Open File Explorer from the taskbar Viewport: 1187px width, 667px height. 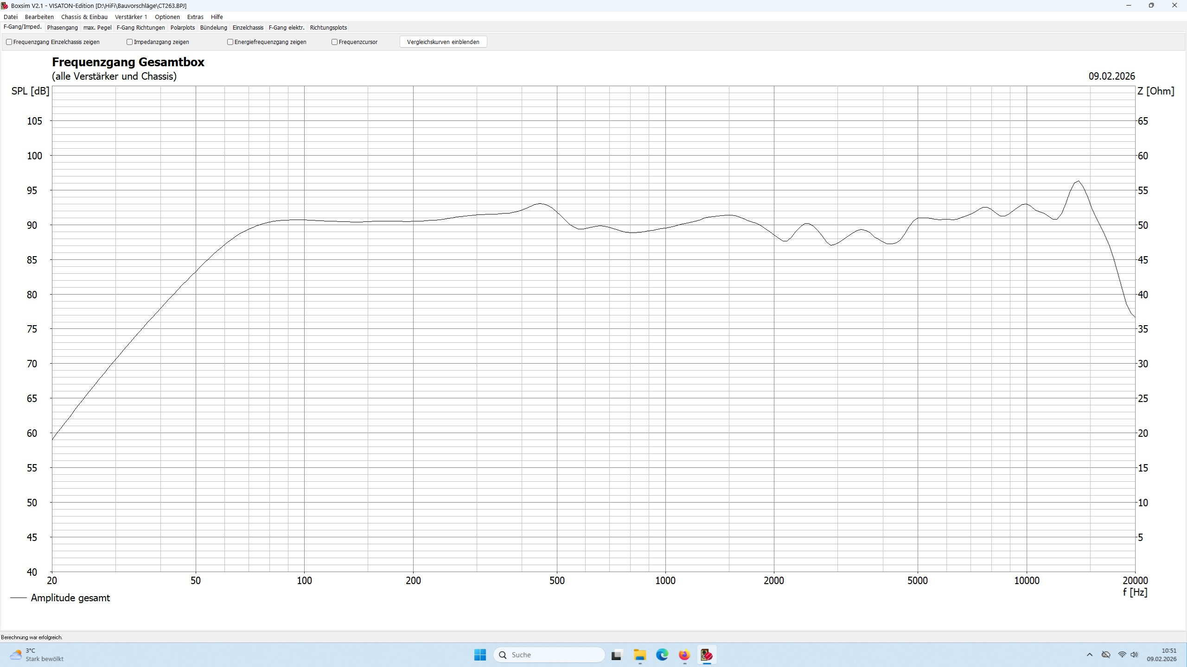tap(639, 654)
